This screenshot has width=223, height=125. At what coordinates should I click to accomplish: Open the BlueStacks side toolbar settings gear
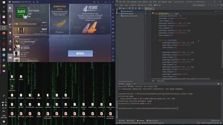coord(113,49)
